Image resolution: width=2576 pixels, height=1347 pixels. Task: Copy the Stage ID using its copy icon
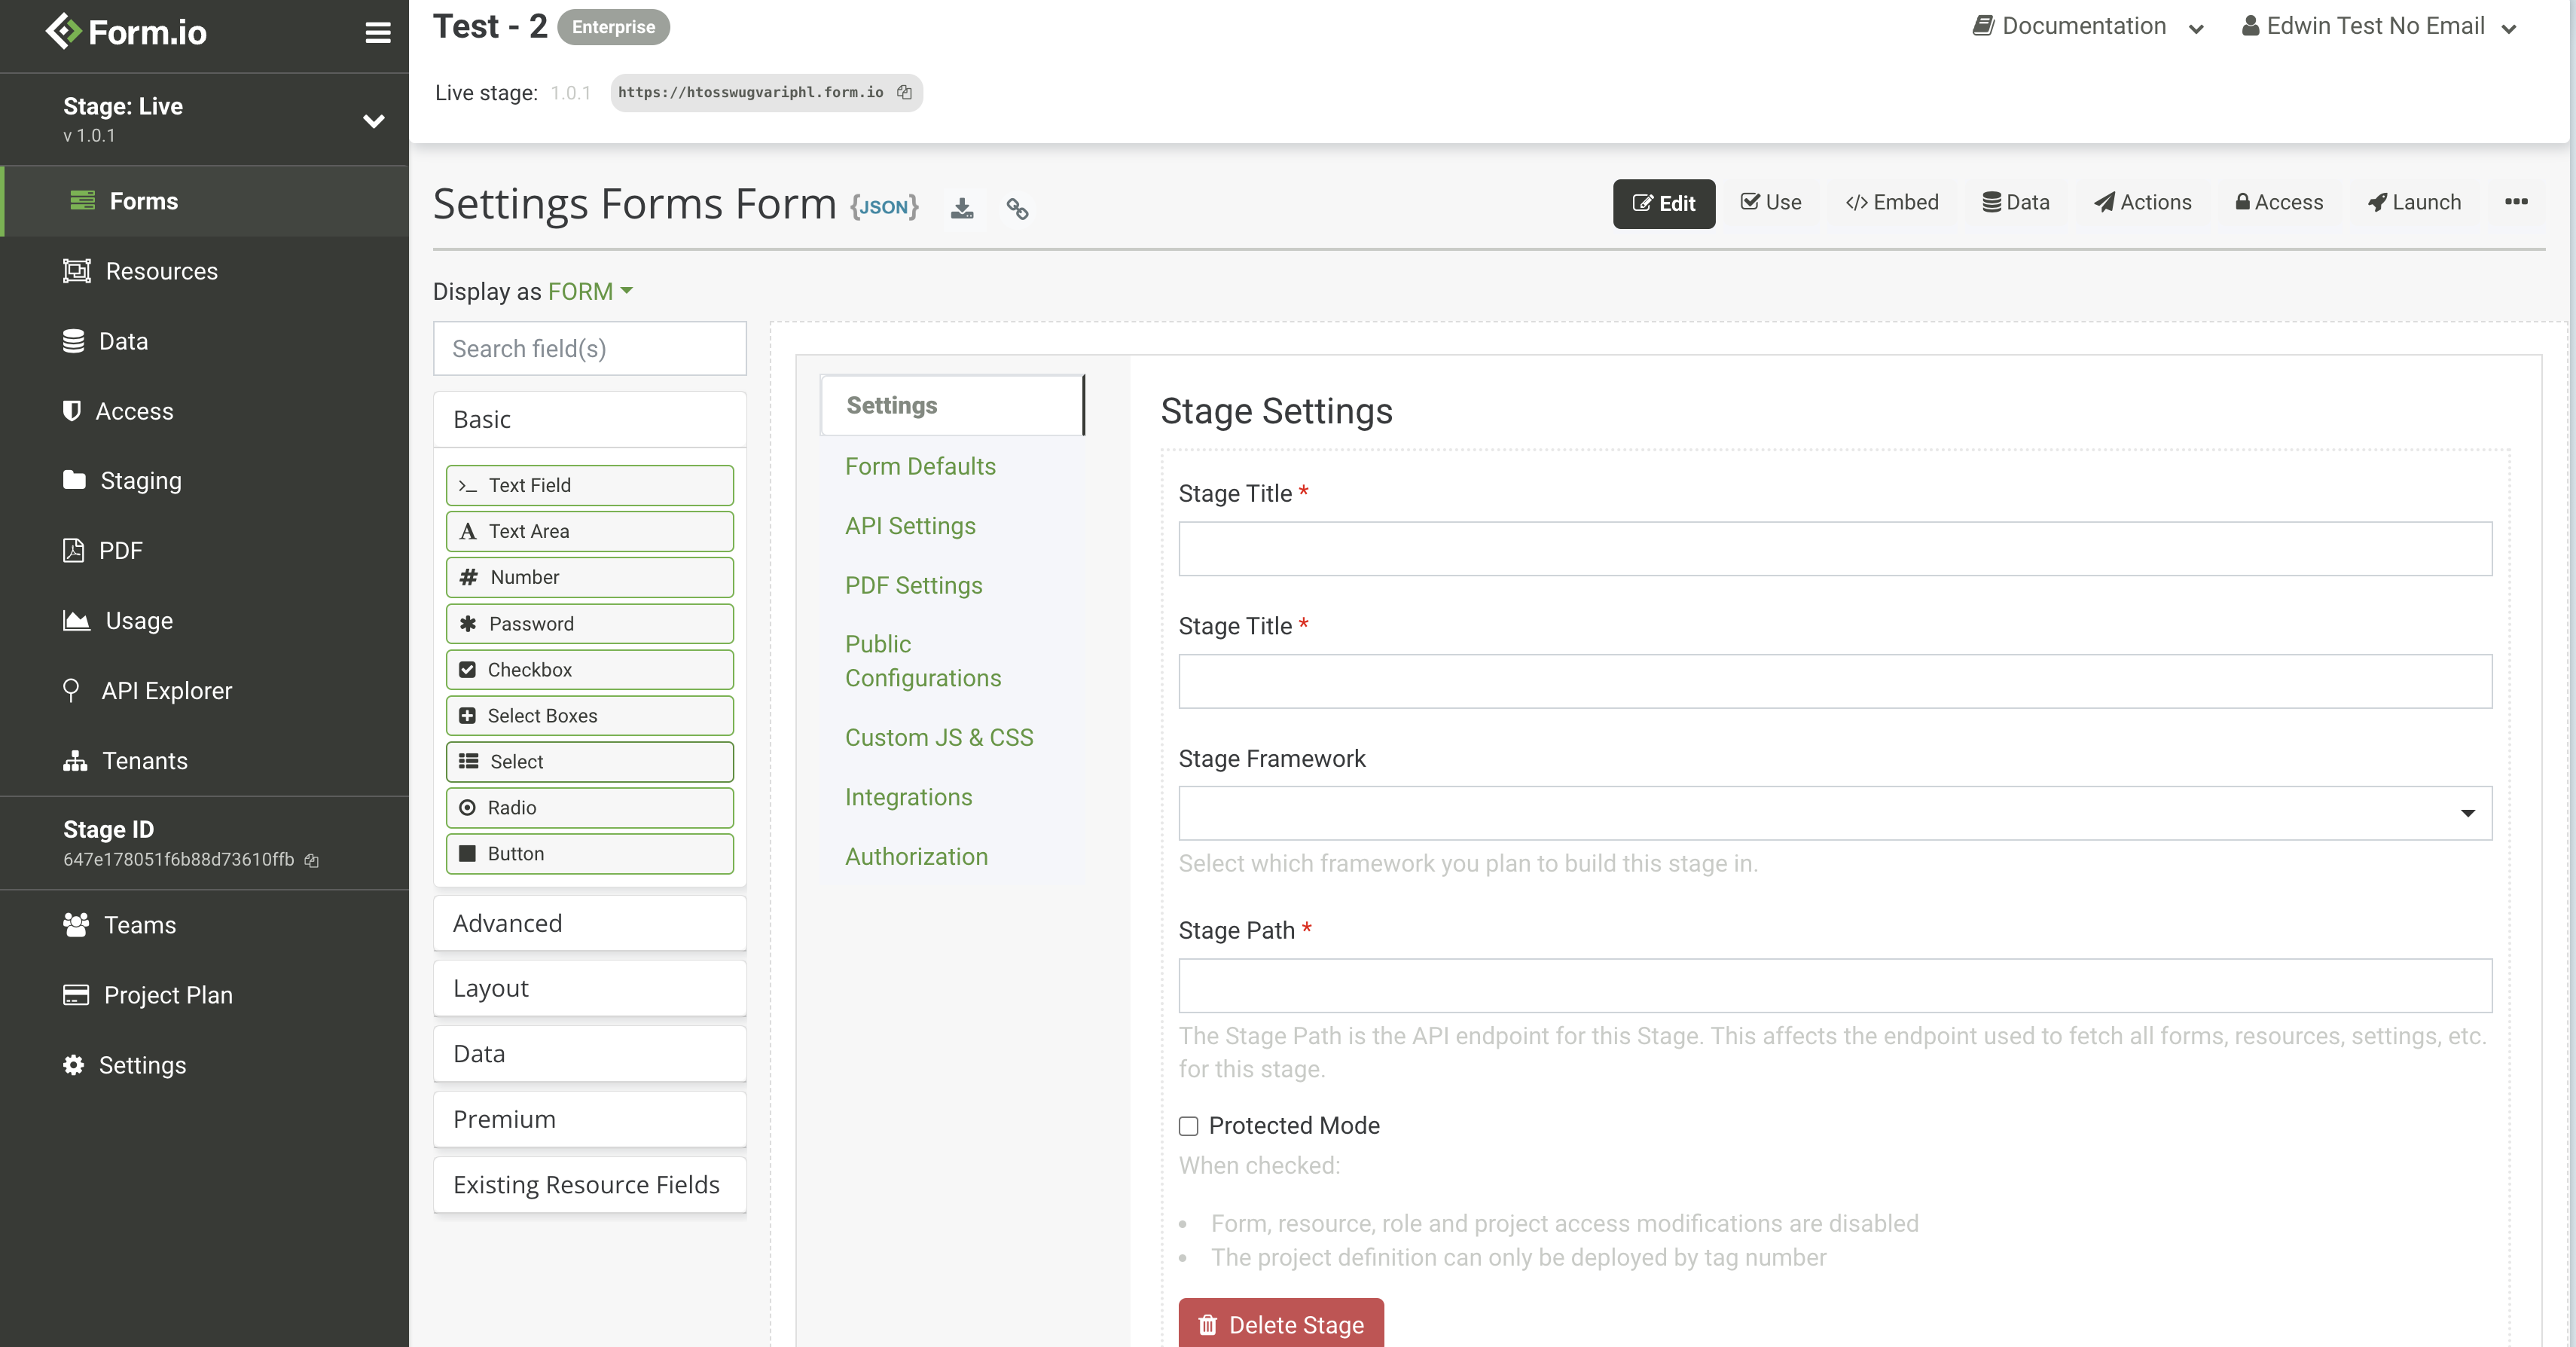(312, 860)
